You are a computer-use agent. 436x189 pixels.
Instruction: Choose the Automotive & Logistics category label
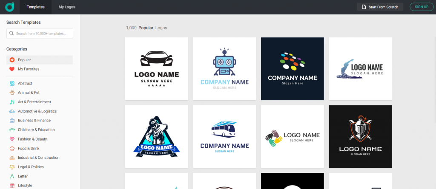(37, 111)
